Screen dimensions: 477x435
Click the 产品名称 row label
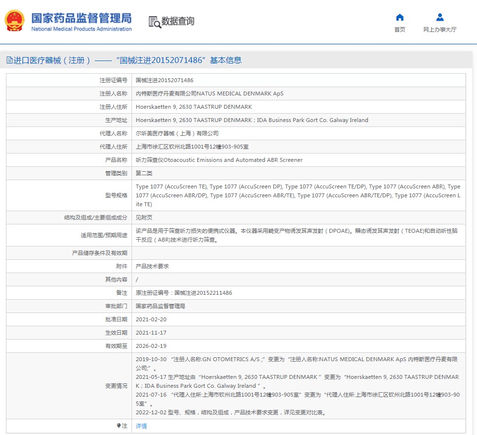pos(116,160)
